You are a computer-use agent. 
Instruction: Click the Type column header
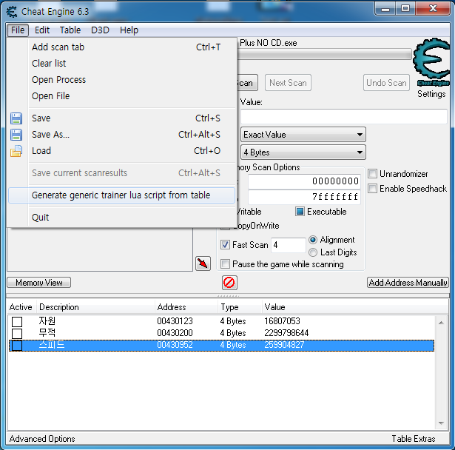click(240, 307)
